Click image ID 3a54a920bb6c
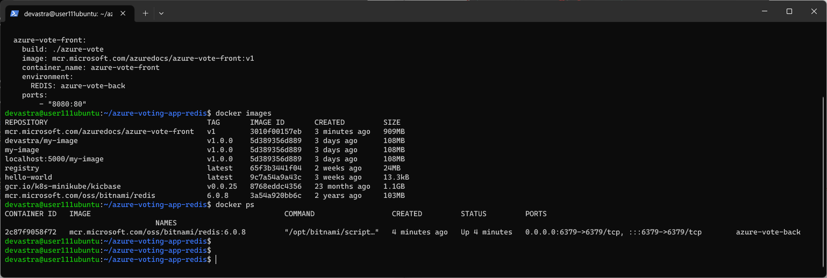The height and width of the screenshot is (278, 827). click(x=276, y=196)
